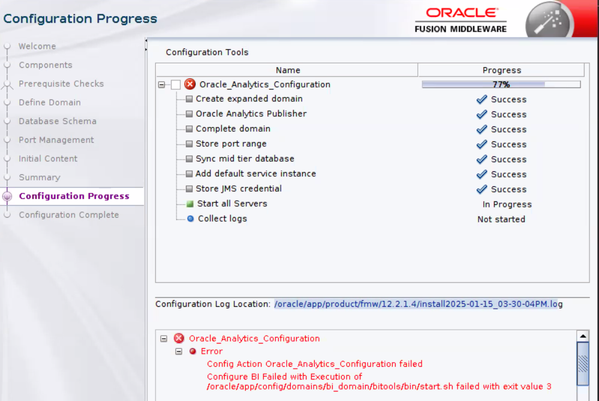The image size is (599, 401).
Task: Click the gray status square for Add default service instance
Action: [189, 174]
